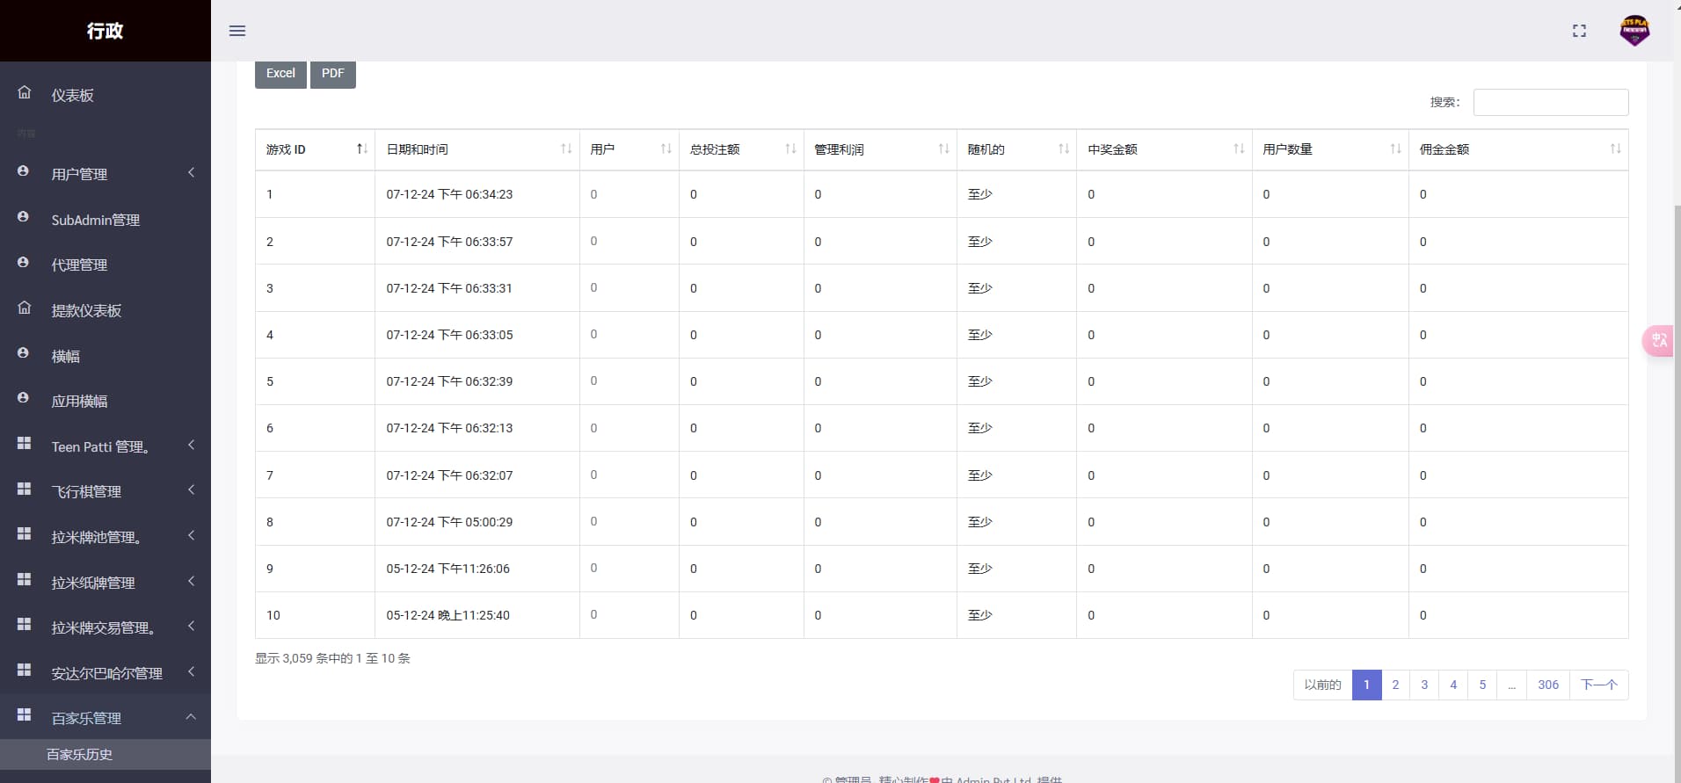The height and width of the screenshot is (783, 1681).
Task: Click the 搜索 search input field
Action: click(x=1550, y=102)
